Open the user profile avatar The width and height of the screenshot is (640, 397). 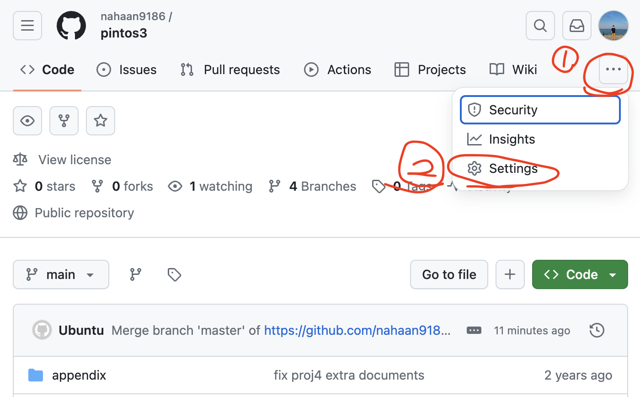coord(613,26)
